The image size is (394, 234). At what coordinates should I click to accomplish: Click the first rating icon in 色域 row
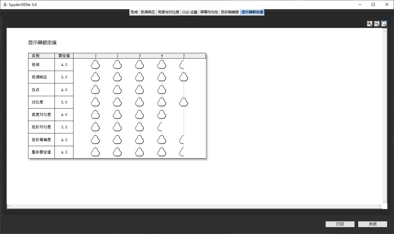[x=95, y=64]
